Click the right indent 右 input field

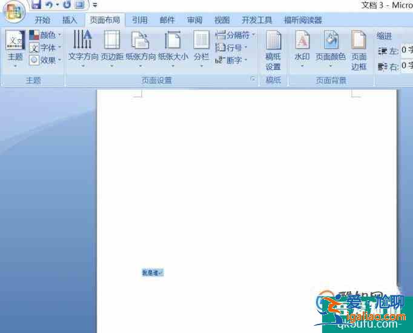tap(407, 66)
